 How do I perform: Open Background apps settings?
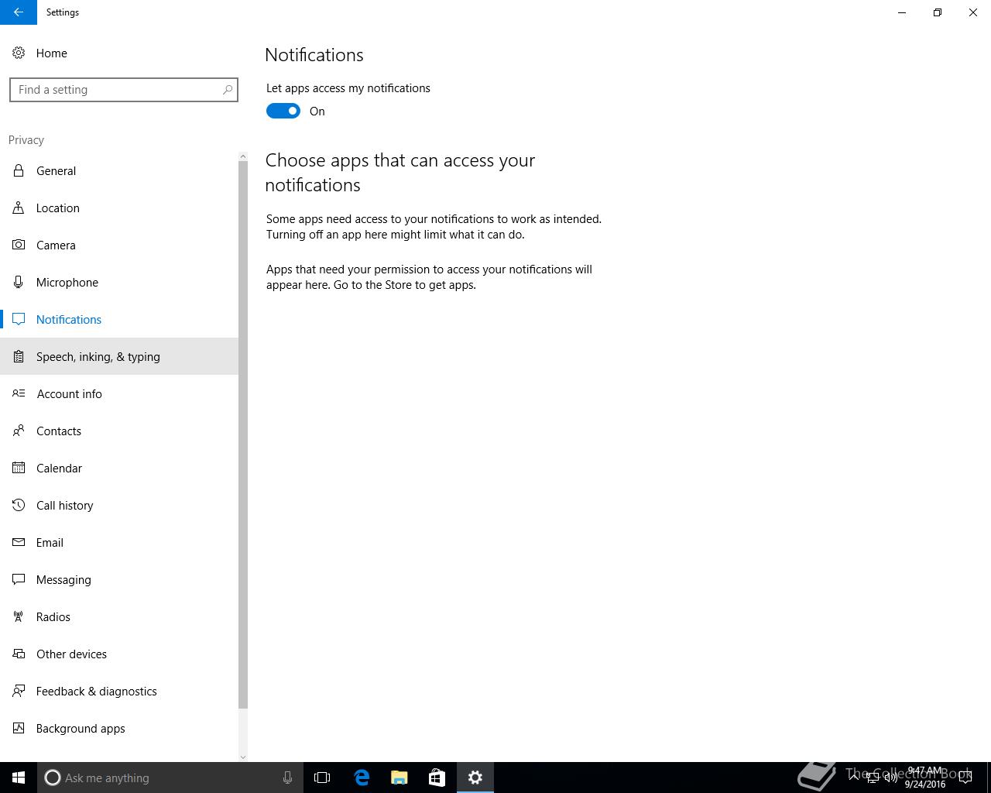(x=119, y=728)
